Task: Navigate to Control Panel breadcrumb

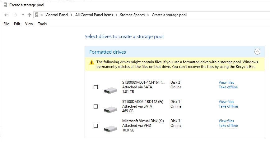Action: coord(57,15)
